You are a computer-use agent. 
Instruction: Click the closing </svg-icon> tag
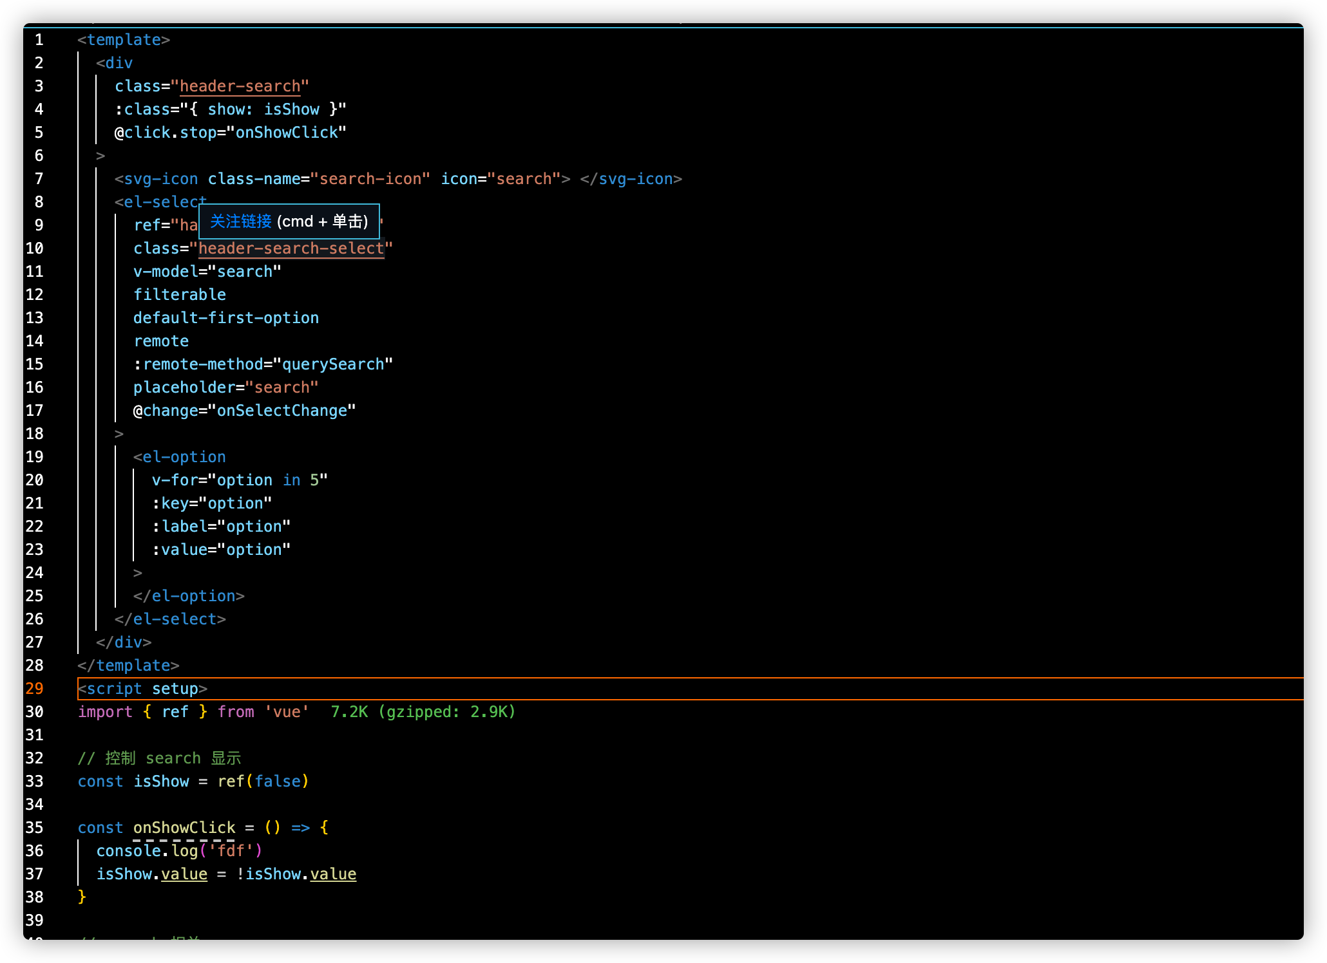(x=631, y=178)
